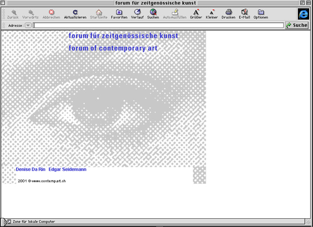Stop loading with the Abbrechen icon
This screenshot has height=227, width=313.
click(51, 12)
